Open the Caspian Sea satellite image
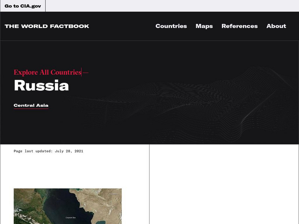The width and height of the screenshot is (299, 224). click(x=68, y=206)
